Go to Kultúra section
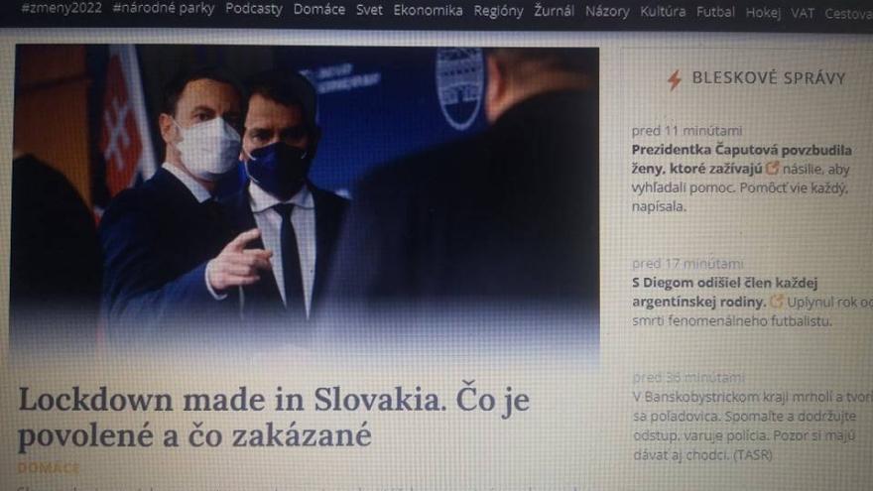The height and width of the screenshot is (491, 873). coord(663,12)
